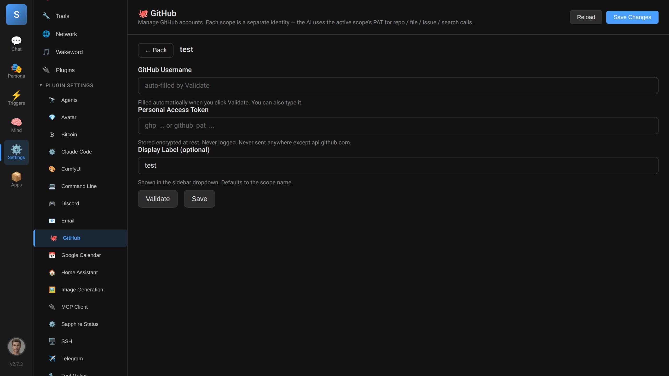Click the ComfyUI palette icon
Screen dimensions: 669x376
pyautogui.click(x=52, y=169)
